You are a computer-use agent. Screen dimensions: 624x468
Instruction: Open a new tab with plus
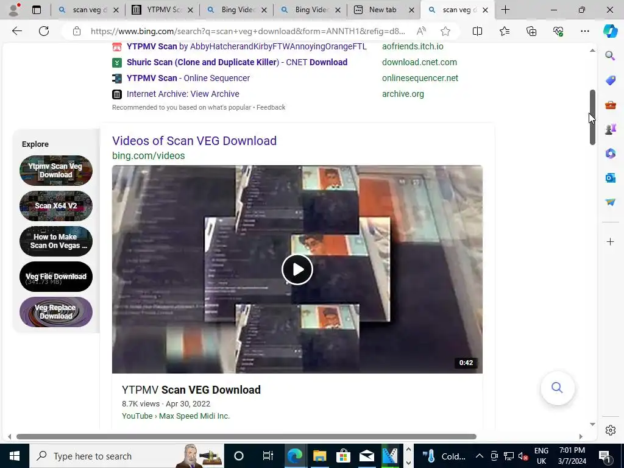505,10
